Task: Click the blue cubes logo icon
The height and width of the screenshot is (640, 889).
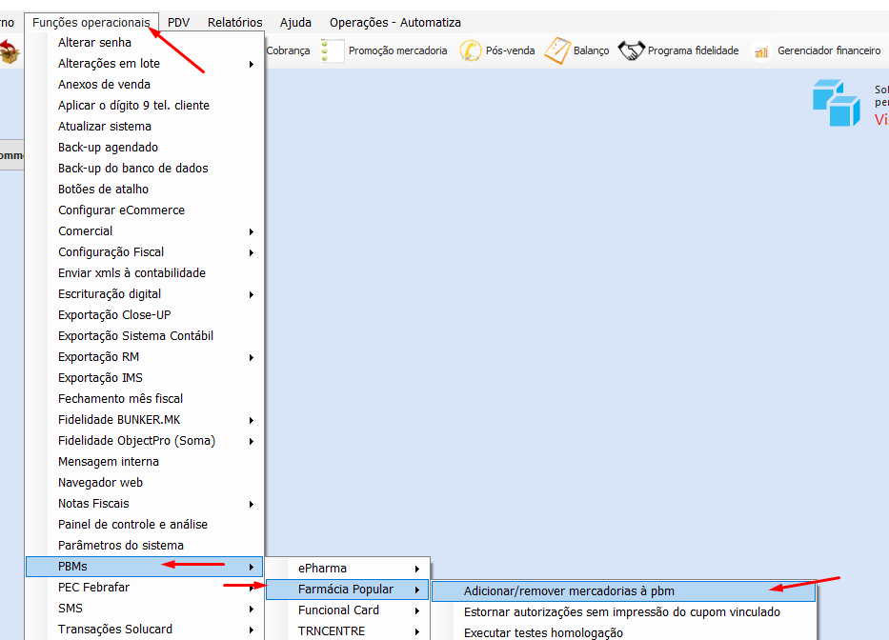Action: coord(836,103)
